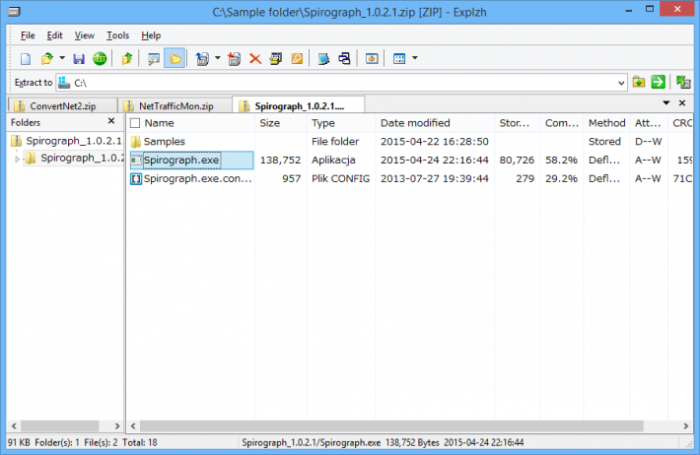
Task: Tick the select-all checkbox in Name header
Action: (135, 123)
